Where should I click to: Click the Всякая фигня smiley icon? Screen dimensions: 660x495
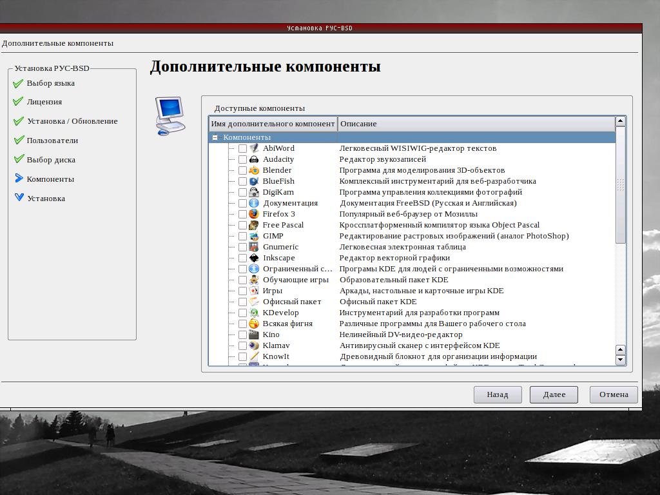pos(254,324)
